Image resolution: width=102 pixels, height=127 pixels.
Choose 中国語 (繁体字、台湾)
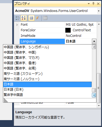(x=47, y=68)
